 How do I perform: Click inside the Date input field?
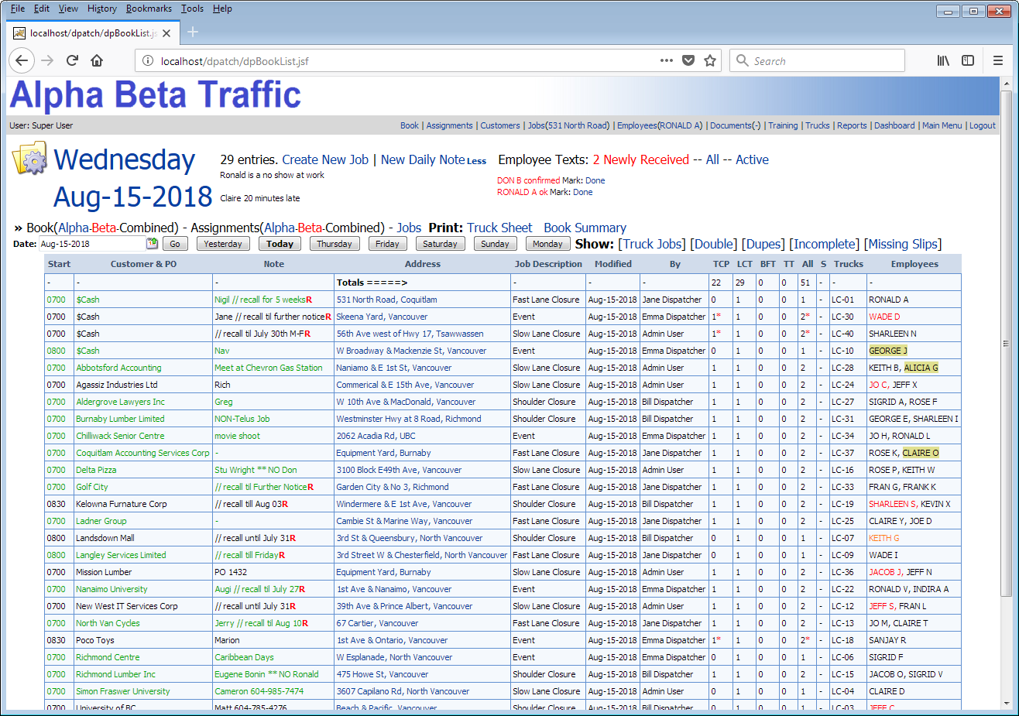pos(91,244)
